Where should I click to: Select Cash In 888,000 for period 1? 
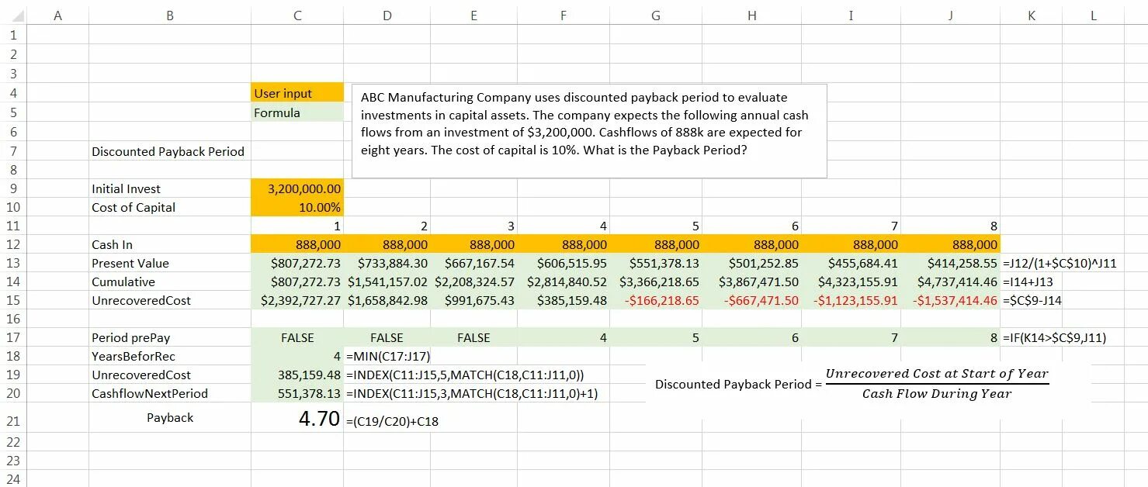tap(297, 244)
